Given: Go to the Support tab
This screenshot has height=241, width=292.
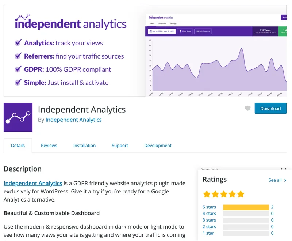Looking at the screenshot, I should coord(120,146).
